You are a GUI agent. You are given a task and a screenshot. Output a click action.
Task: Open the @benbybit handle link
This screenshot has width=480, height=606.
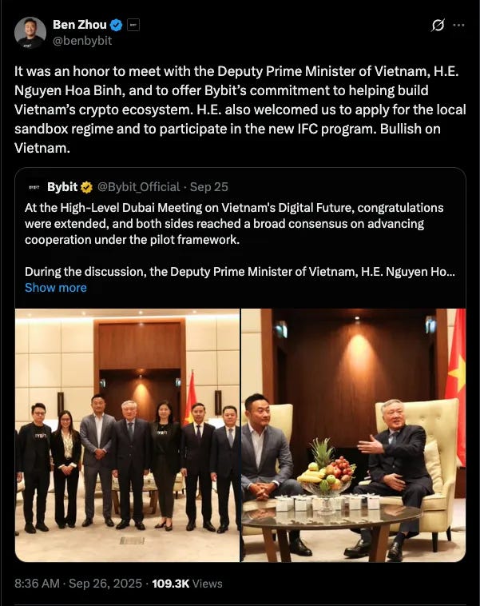point(82,41)
